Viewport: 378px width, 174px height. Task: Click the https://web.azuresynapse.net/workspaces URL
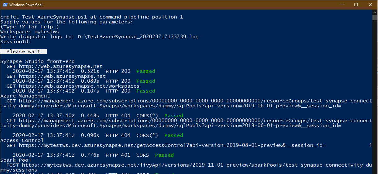click(x=79, y=86)
